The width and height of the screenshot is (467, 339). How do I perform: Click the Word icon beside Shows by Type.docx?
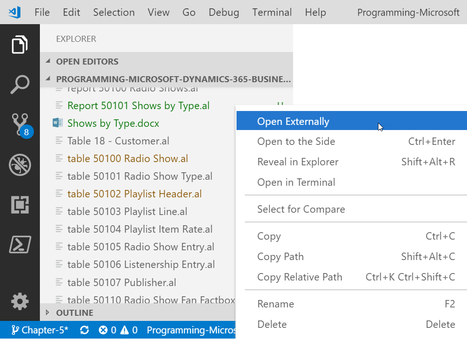pyautogui.click(x=58, y=123)
